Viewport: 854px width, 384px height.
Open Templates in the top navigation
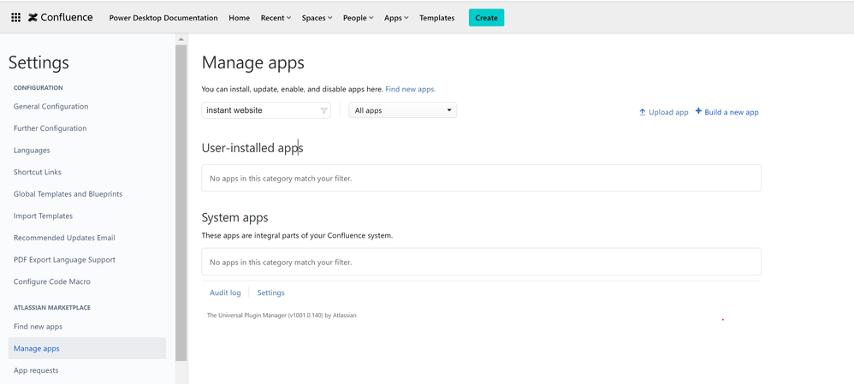pos(436,18)
